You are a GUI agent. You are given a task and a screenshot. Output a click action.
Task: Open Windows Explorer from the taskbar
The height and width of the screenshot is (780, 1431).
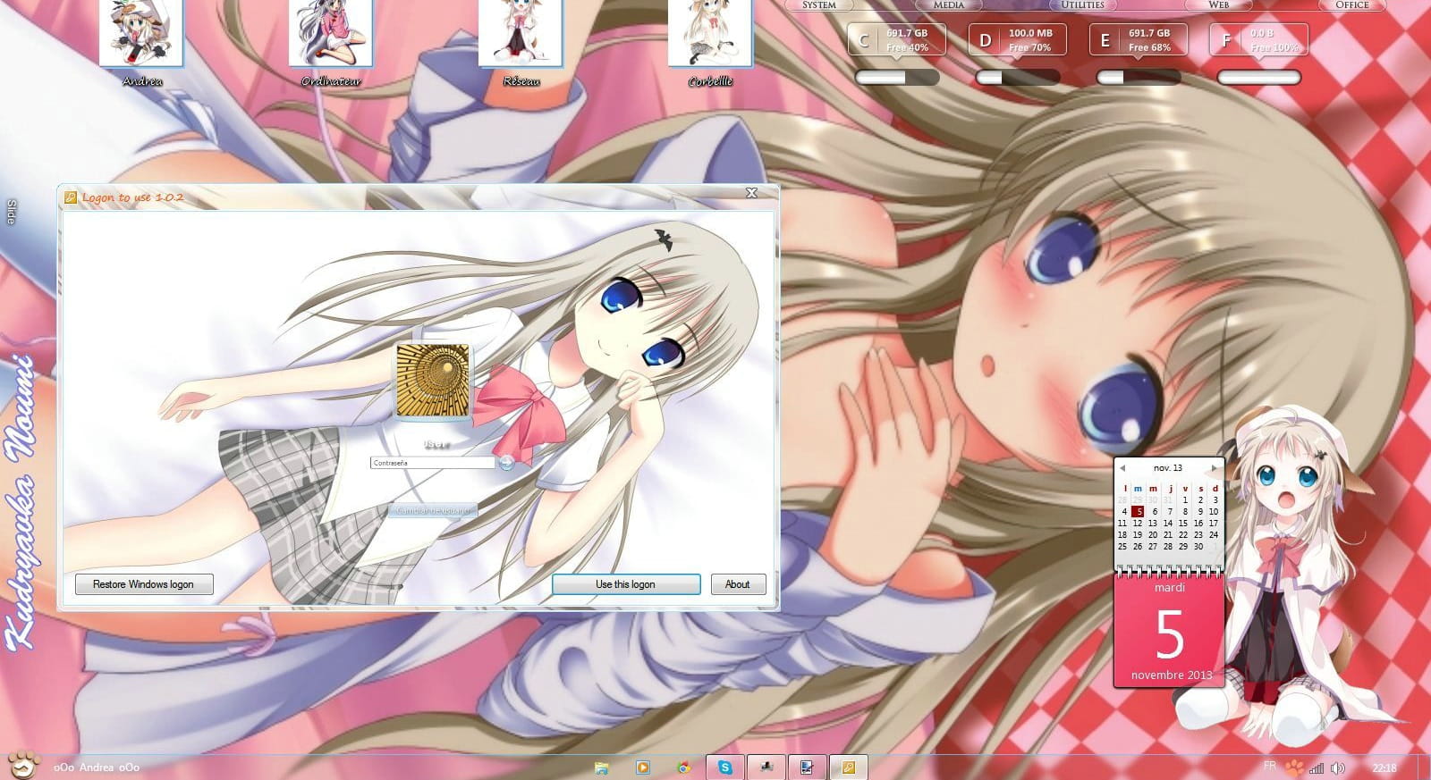coord(602,767)
